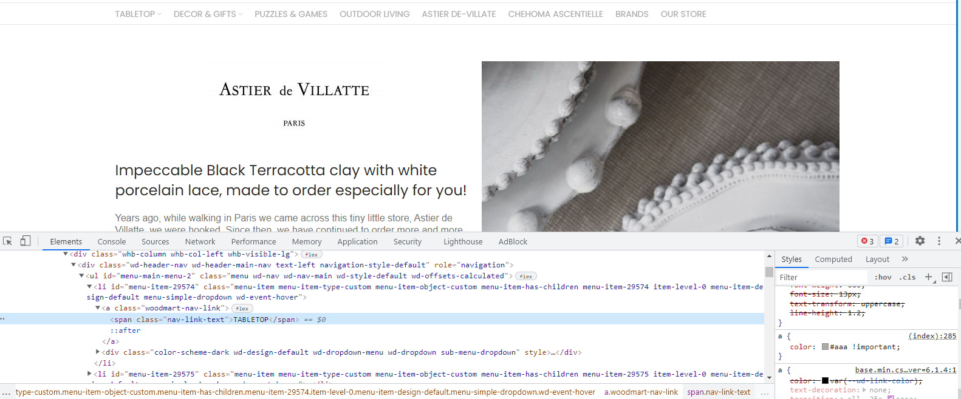
Task: Click the black --wd-link-color swatch
Action: tap(826, 381)
